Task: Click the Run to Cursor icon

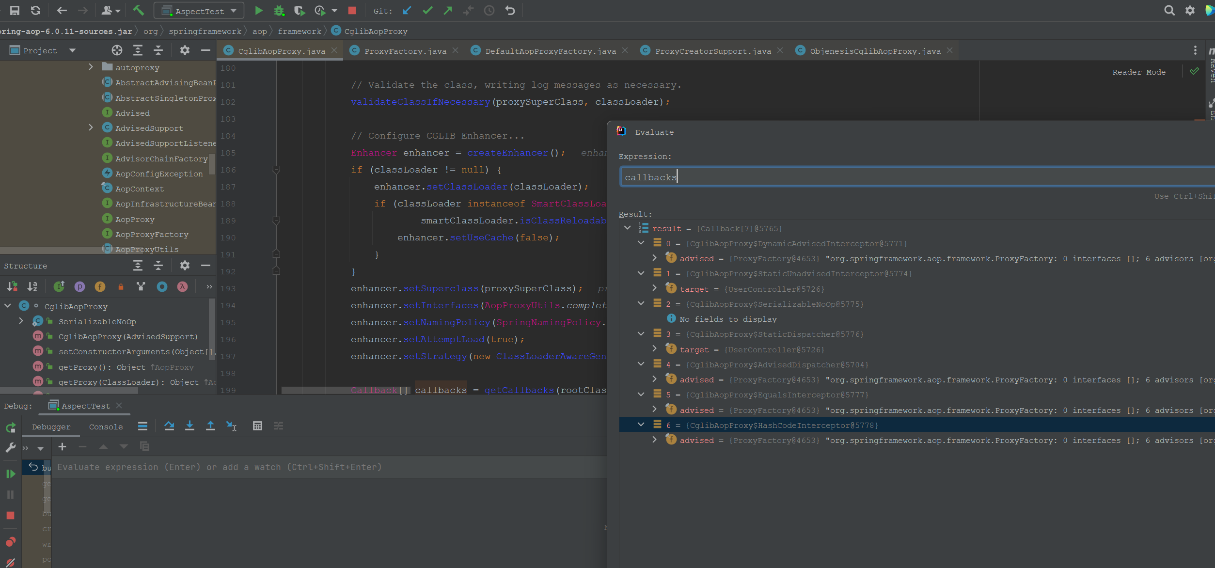Action: coord(231,426)
